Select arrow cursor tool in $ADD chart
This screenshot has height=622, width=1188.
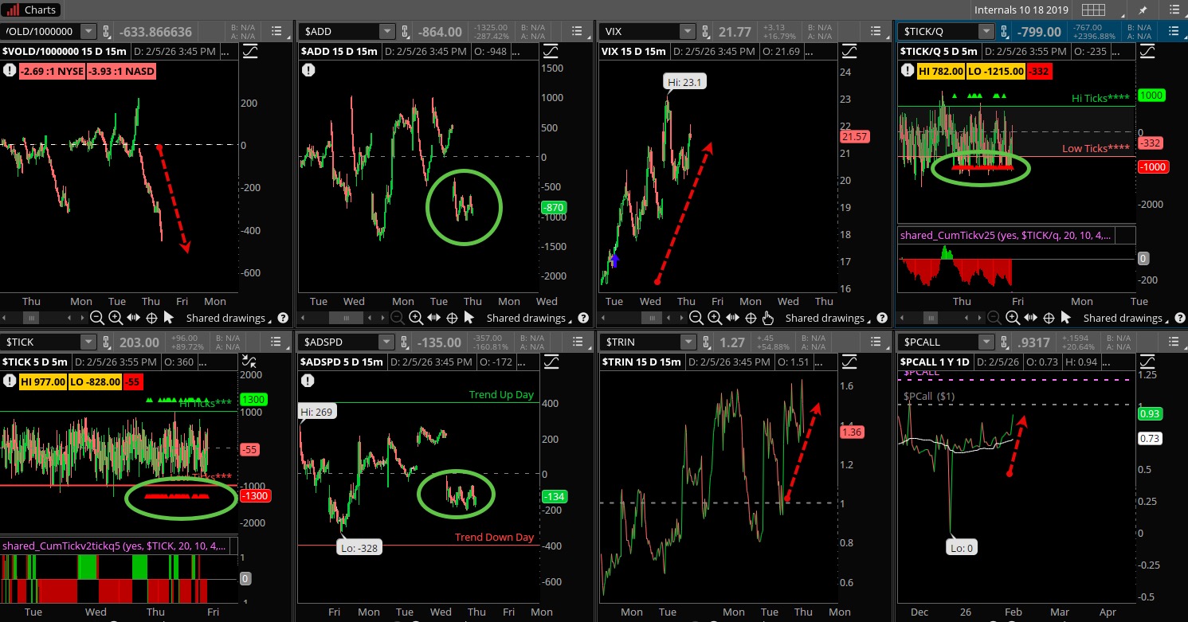coord(469,318)
